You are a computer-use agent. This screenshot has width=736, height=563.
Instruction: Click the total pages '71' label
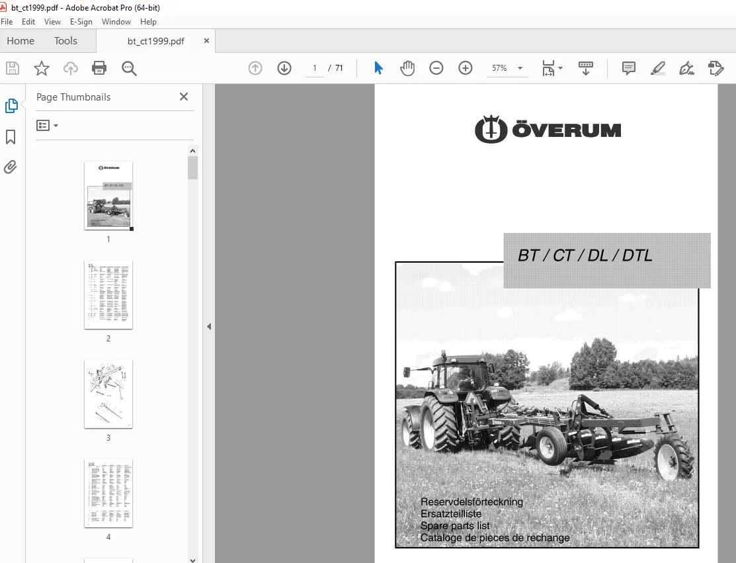pos(339,68)
